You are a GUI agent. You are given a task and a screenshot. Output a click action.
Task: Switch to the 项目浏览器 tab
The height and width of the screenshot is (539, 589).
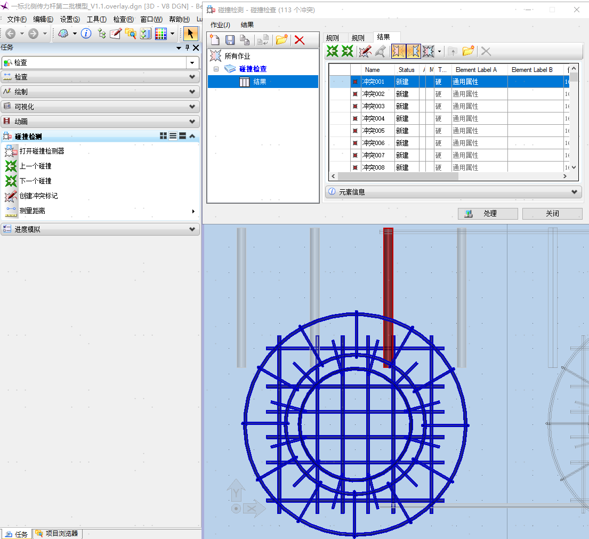pyautogui.click(x=58, y=534)
